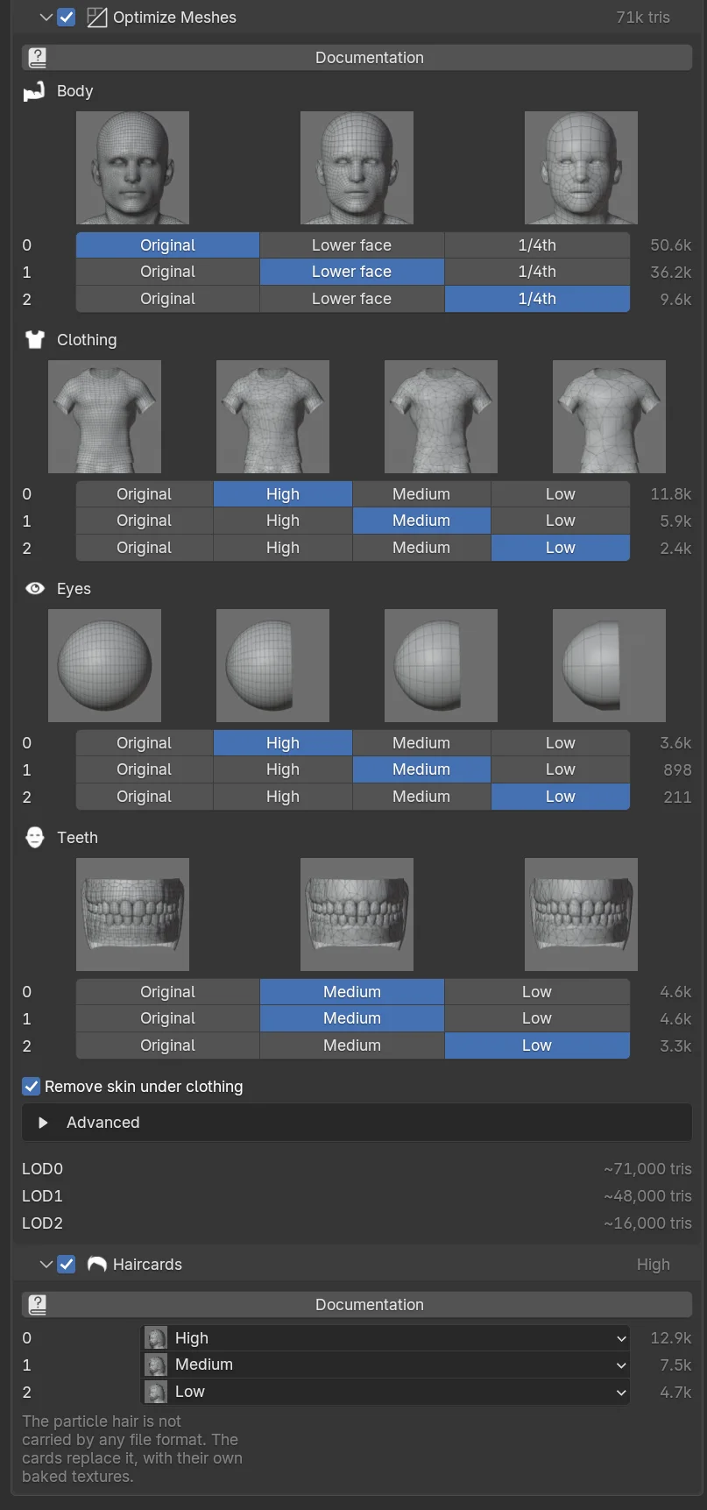Select the Low clothing shirt thumbnail
707x1510 pixels.
coord(609,416)
